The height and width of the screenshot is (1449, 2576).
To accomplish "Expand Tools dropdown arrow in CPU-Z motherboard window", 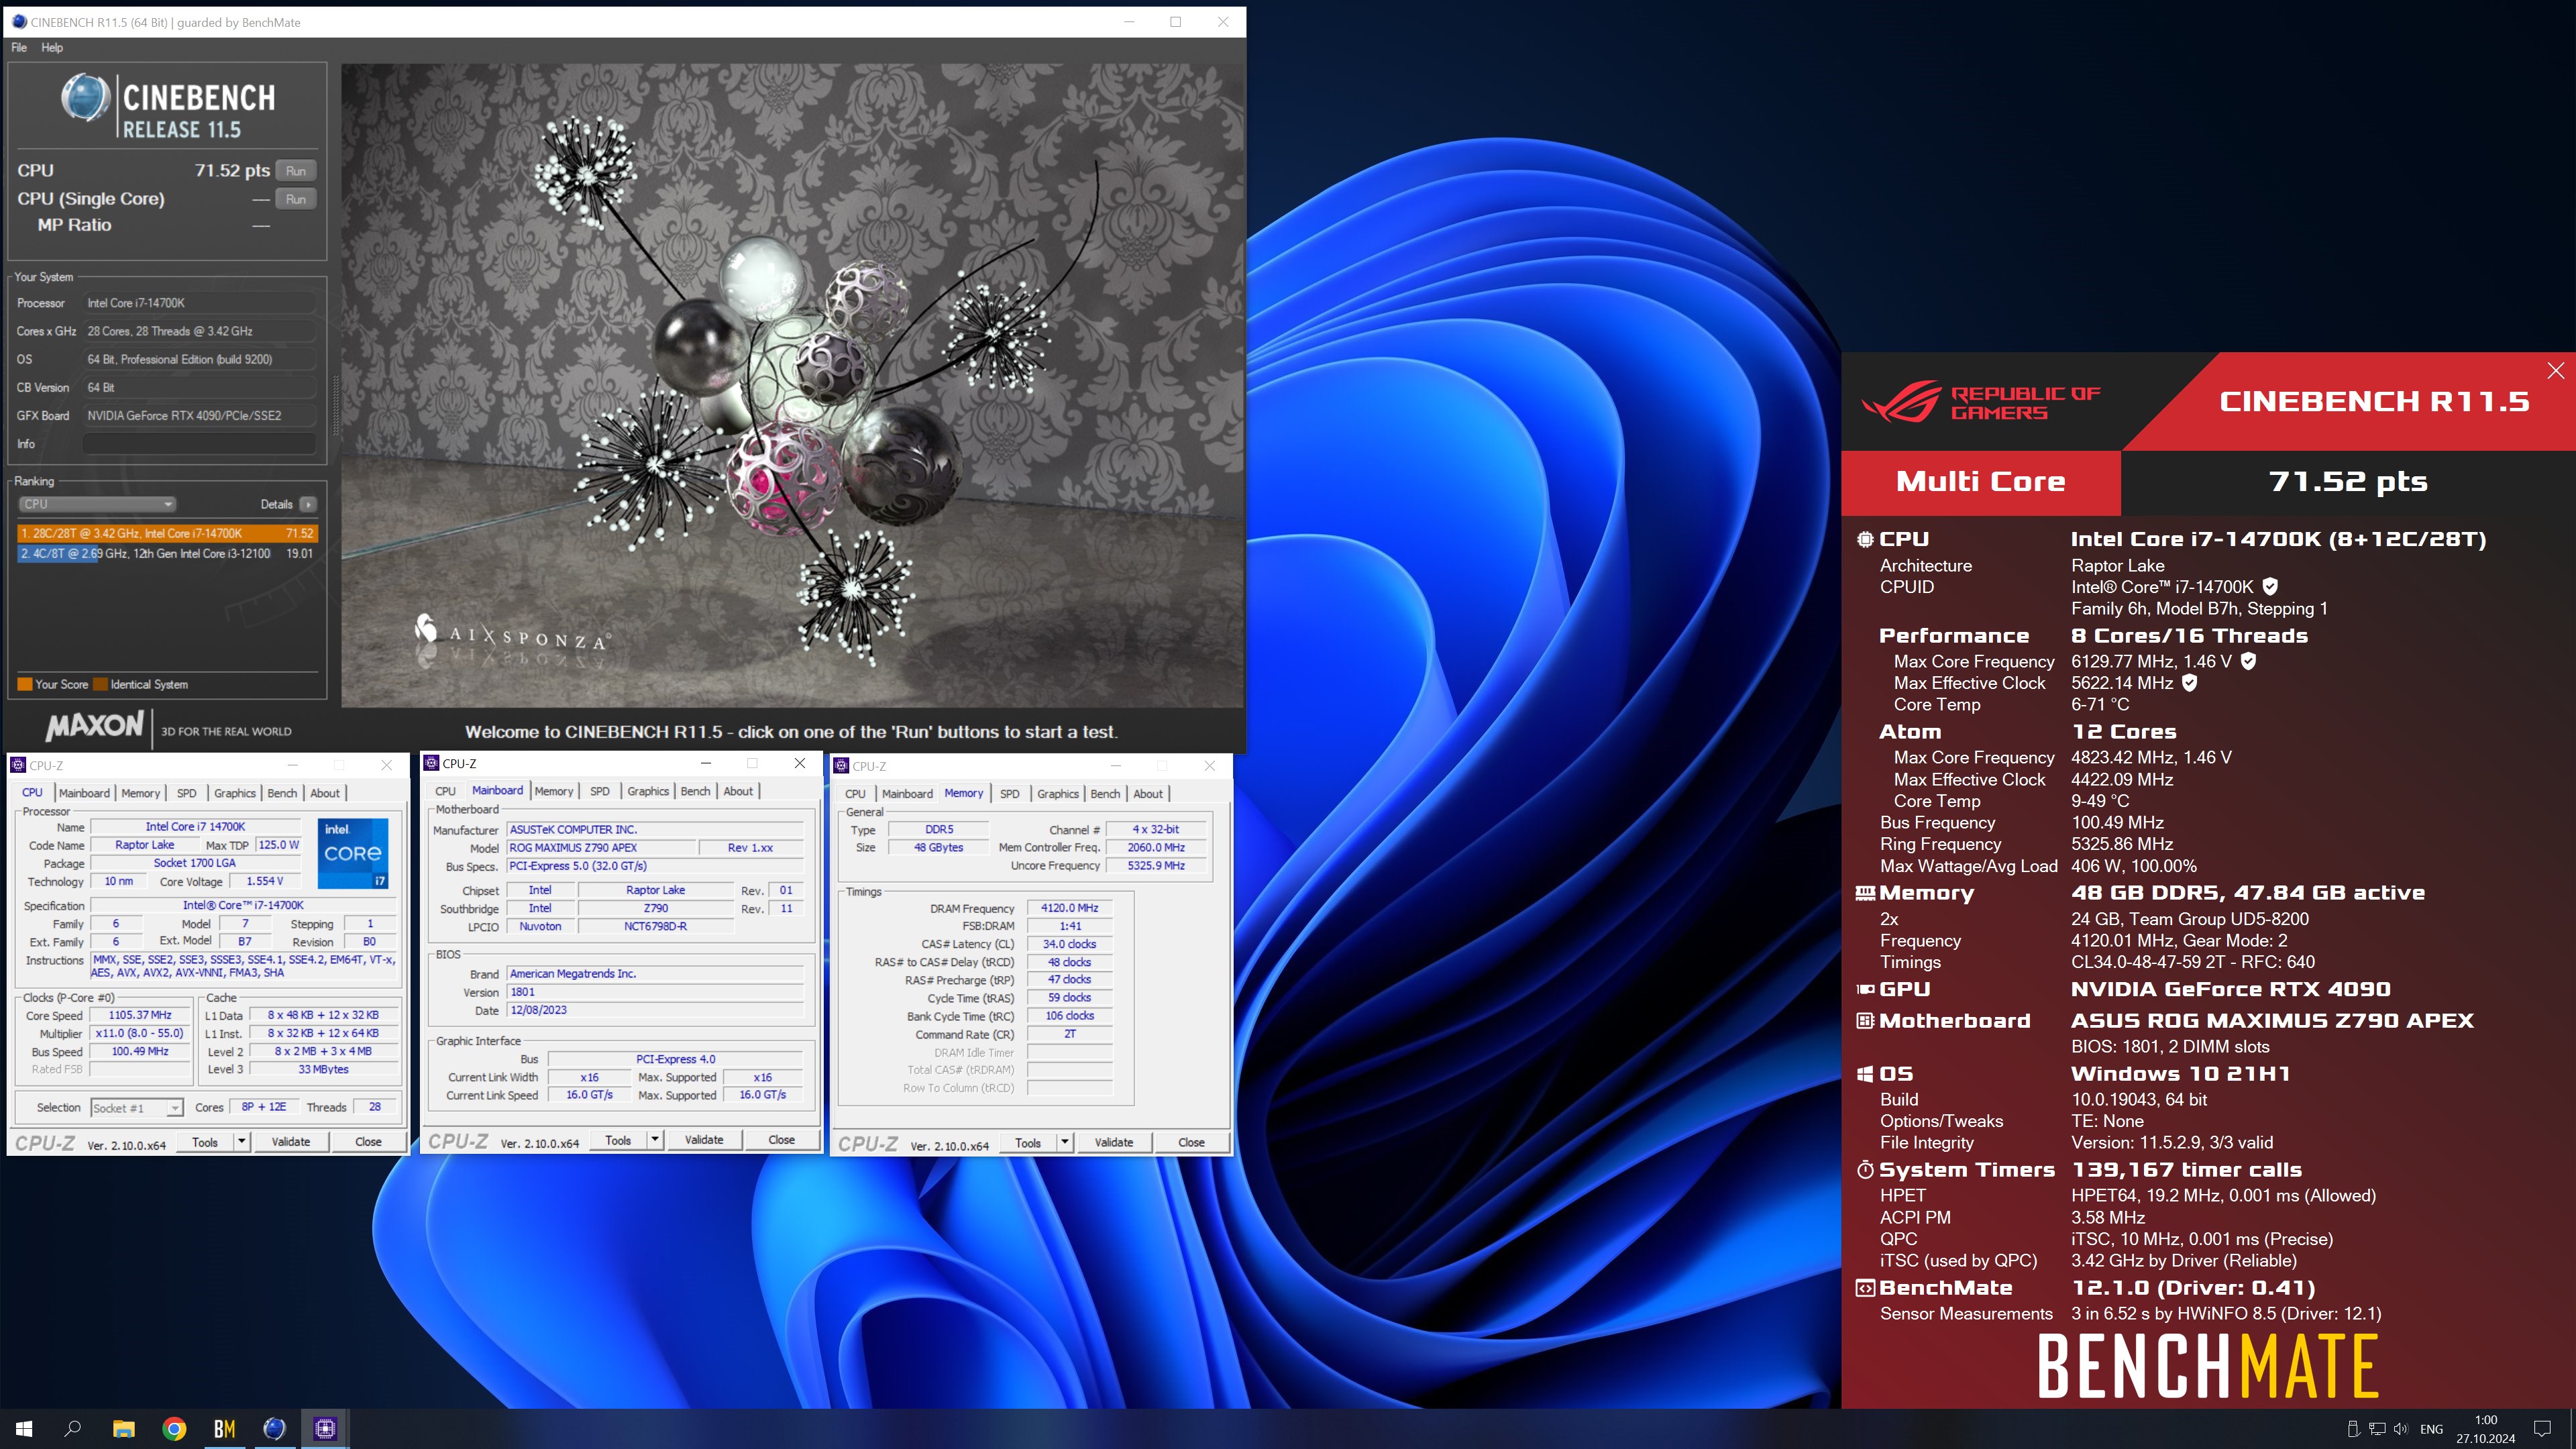I will [655, 1140].
